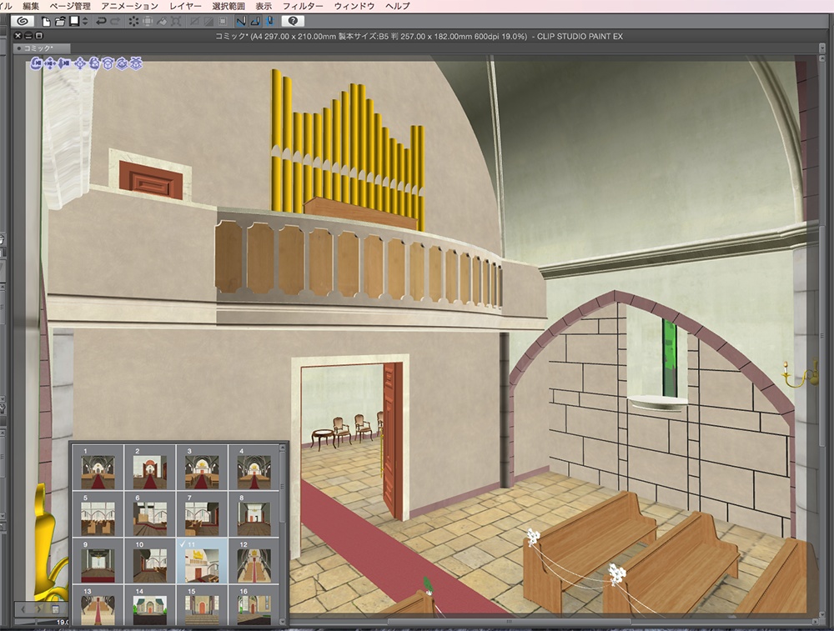Toggle snap to ruler icon
The image size is (834, 631).
(x=242, y=21)
